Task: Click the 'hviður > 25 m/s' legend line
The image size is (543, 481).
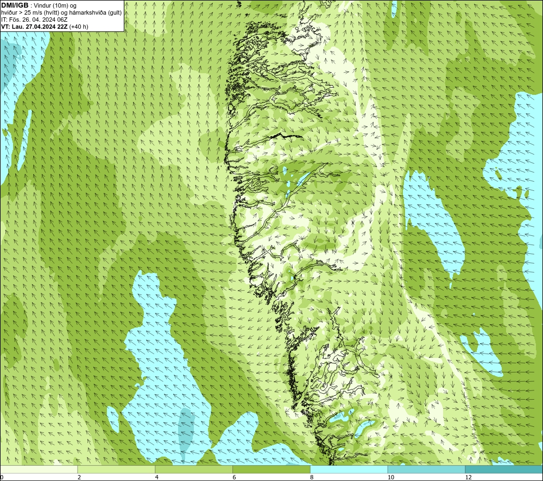Action: pyautogui.click(x=61, y=13)
